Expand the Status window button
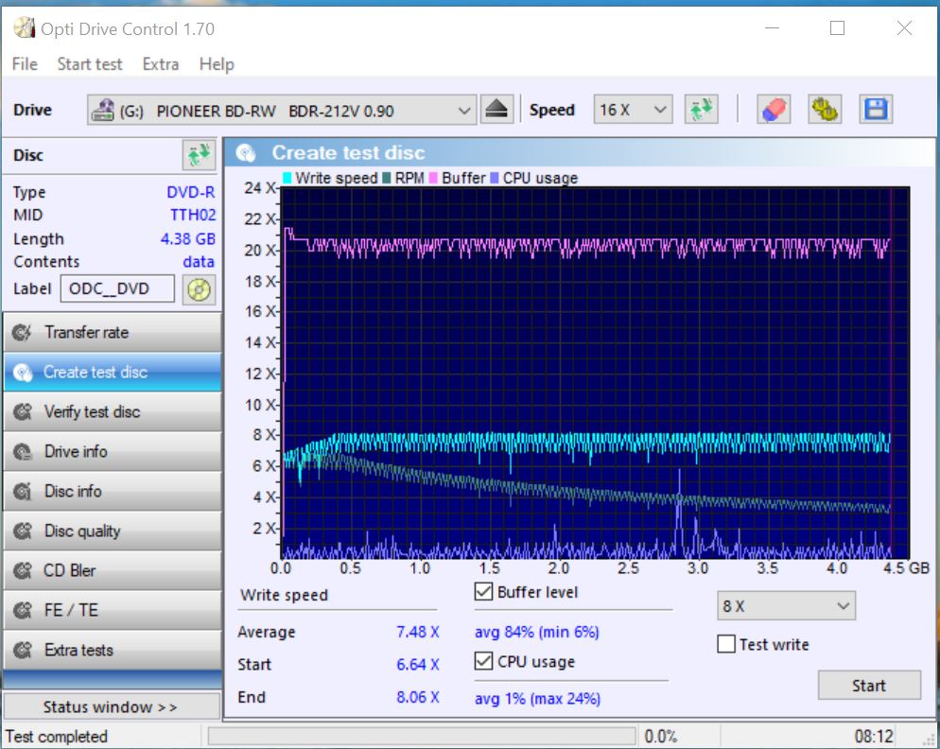Screen dimensions: 940x749 (x=111, y=707)
